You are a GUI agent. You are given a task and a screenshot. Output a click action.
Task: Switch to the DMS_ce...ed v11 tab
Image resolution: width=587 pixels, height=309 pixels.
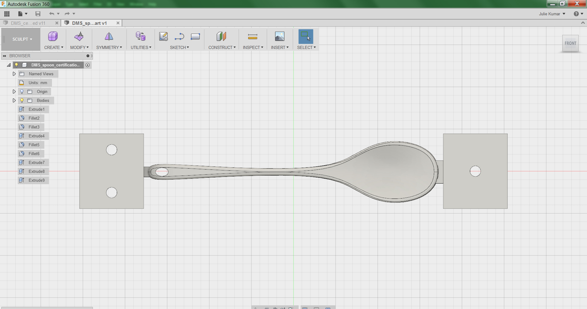pos(28,23)
